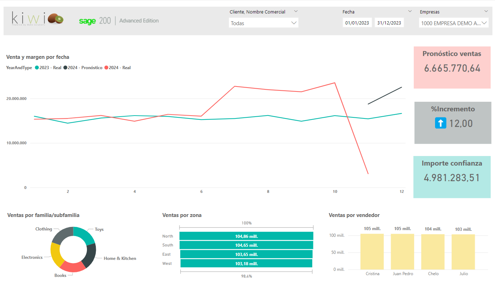Expand the Cliente, Nombre Comercial slicer chevron

pyautogui.click(x=296, y=11)
